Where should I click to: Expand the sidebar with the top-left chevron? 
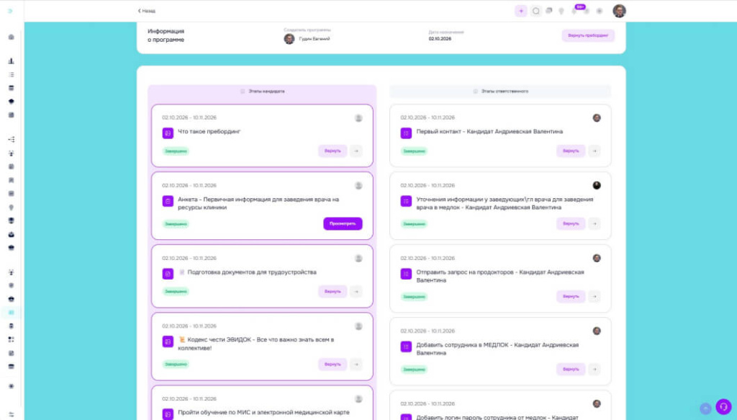point(10,10)
